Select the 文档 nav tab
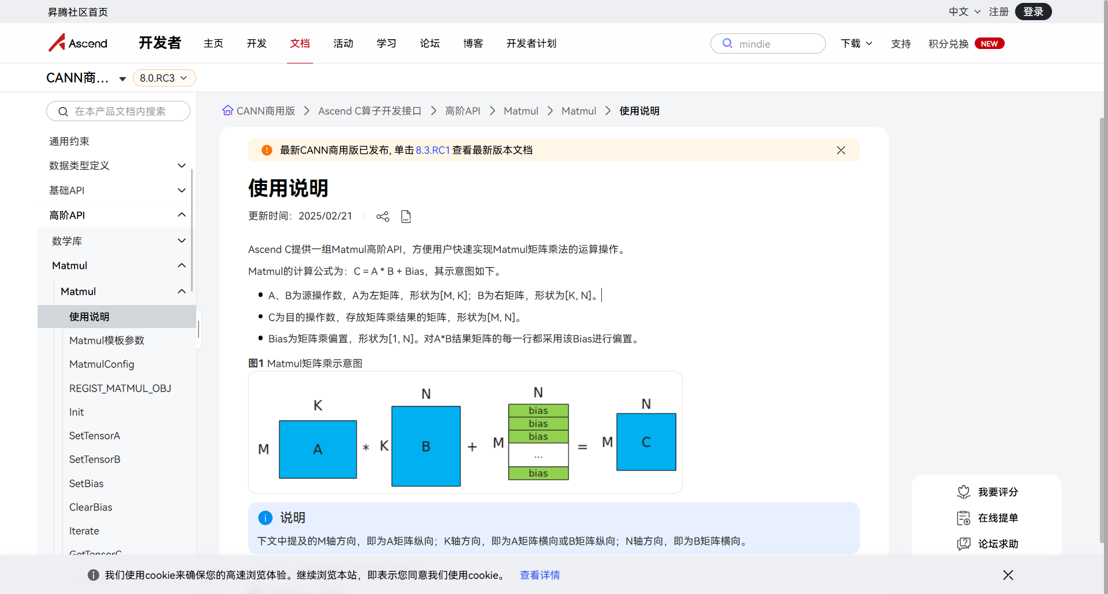The image size is (1108, 594). pos(300,43)
